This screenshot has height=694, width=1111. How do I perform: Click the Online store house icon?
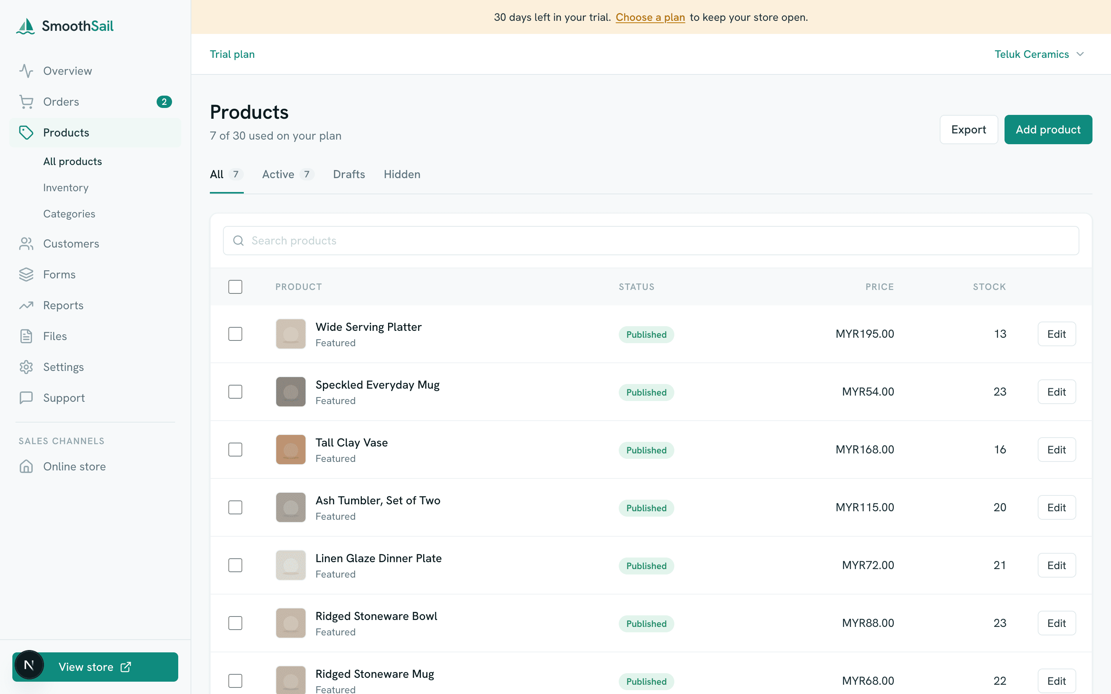coord(26,467)
